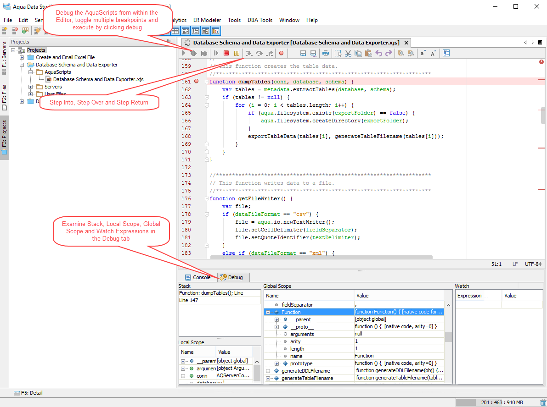Select the fieldSeparator row in Global Scope
Viewport: 547px width, 407px height.
(x=354, y=305)
